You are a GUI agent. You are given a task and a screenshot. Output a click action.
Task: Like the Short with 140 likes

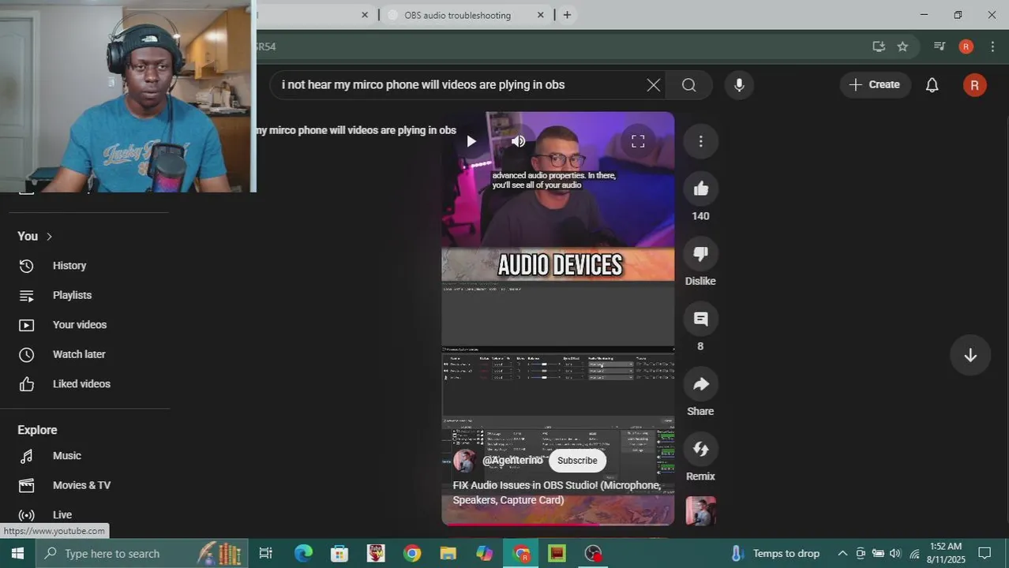[700, 189]
